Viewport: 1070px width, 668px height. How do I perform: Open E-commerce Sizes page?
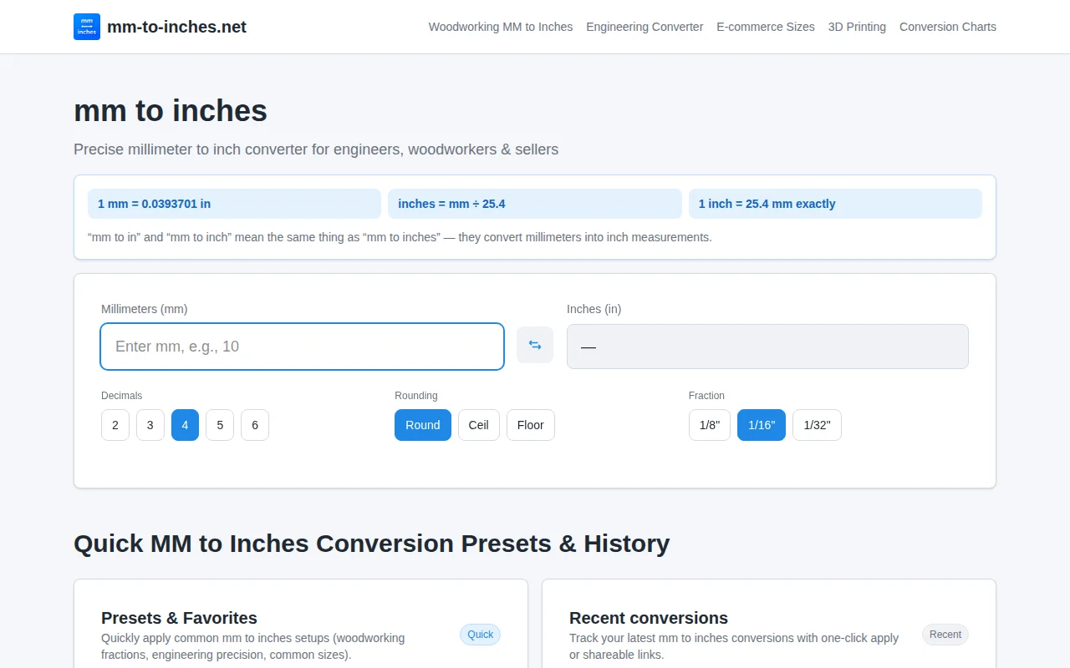coord(766,27)
